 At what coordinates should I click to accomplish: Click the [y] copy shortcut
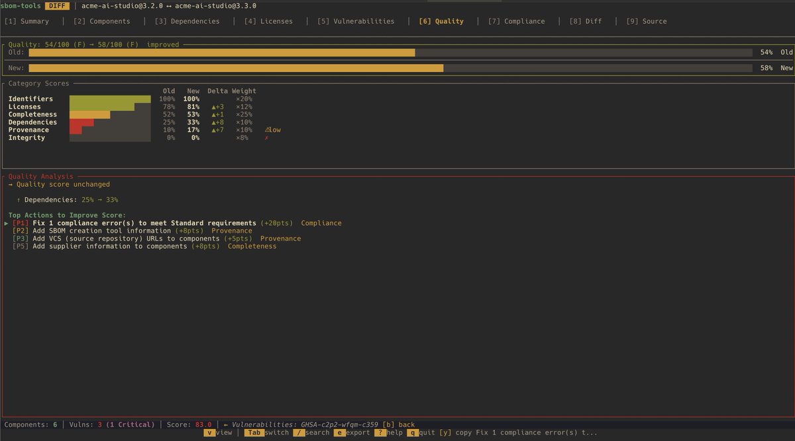coord(518,432)
